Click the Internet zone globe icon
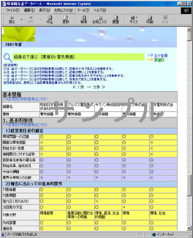 [x=154, y=235]
